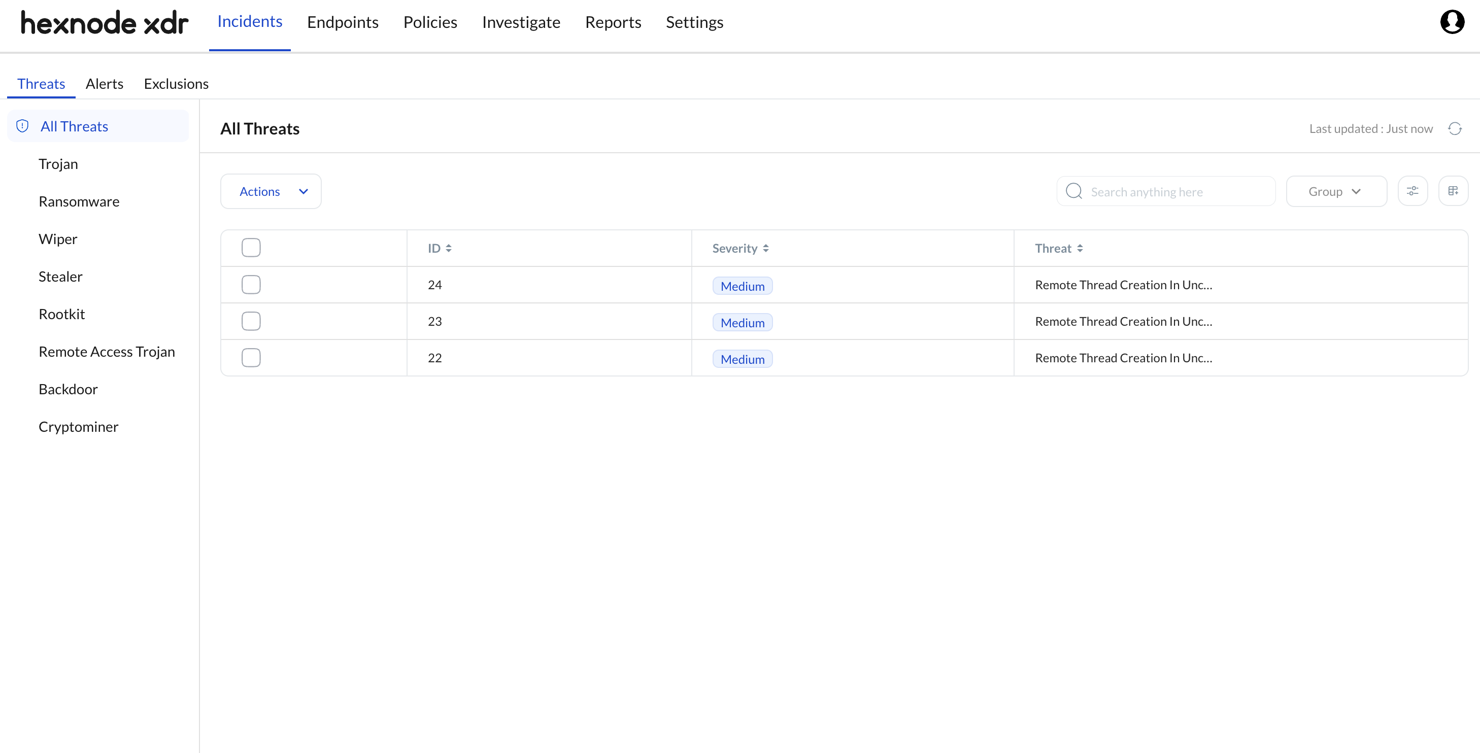1480x753 pixels.
Task: Check the box for threat ID 24
Action: (x=251, y=284)
